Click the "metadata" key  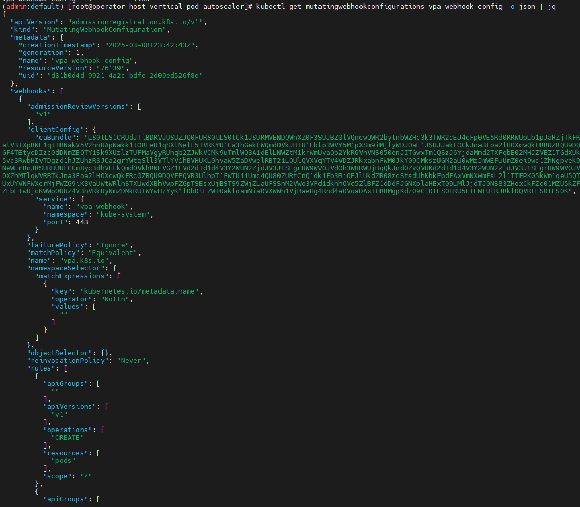(31, 37)
